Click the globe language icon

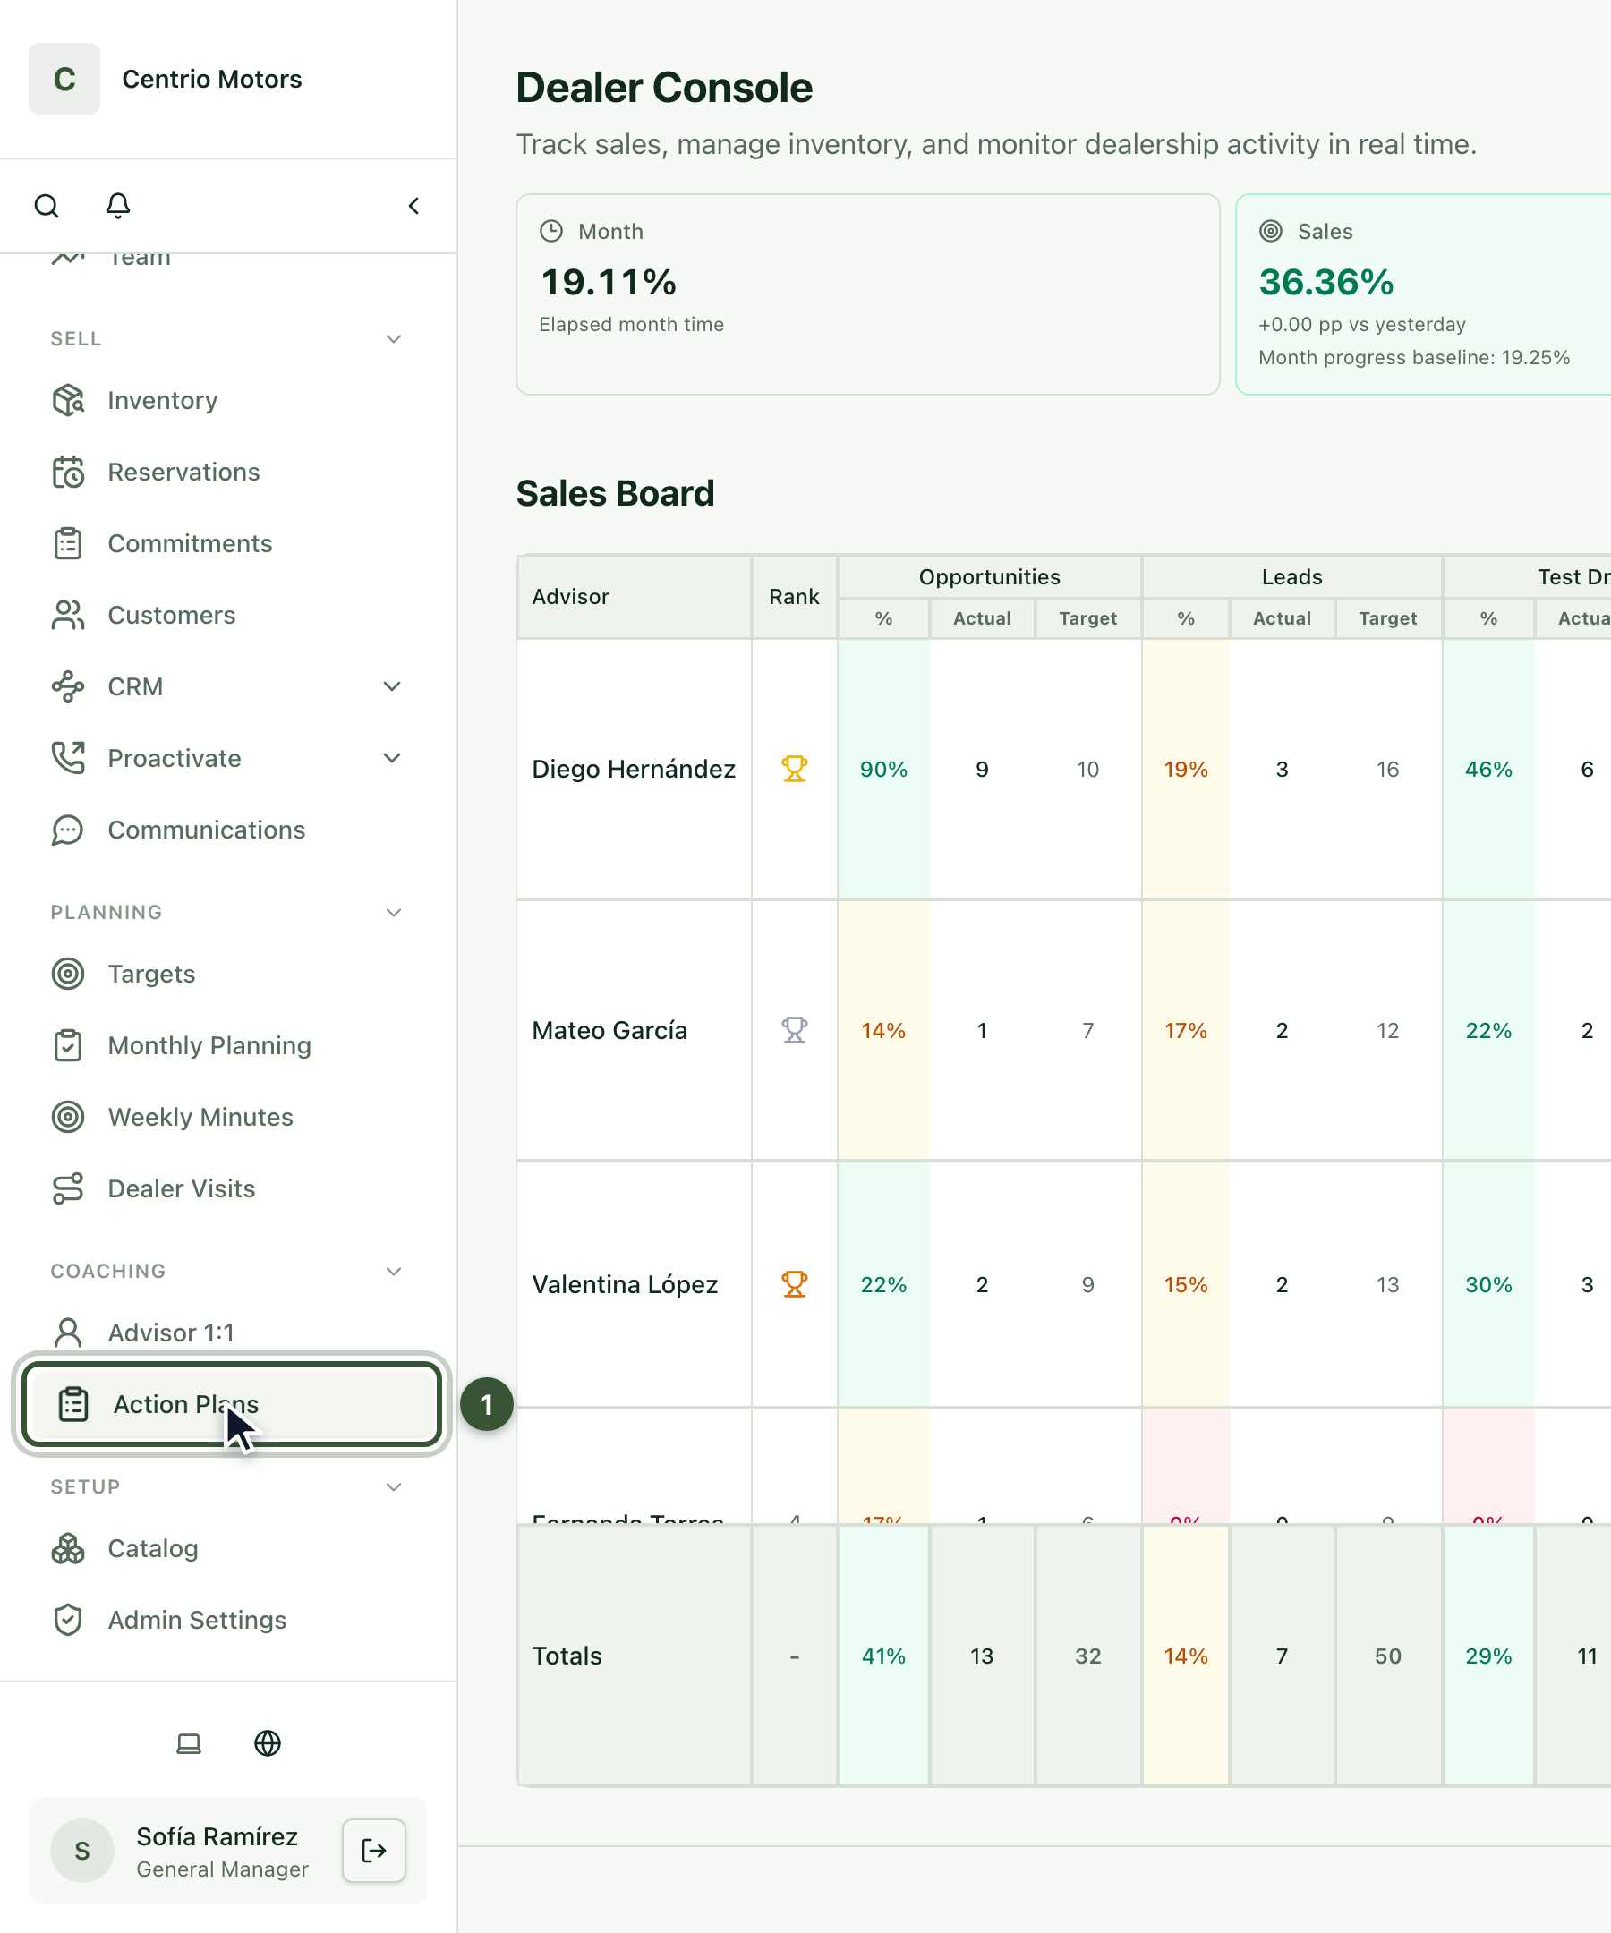click(268, 1743)
